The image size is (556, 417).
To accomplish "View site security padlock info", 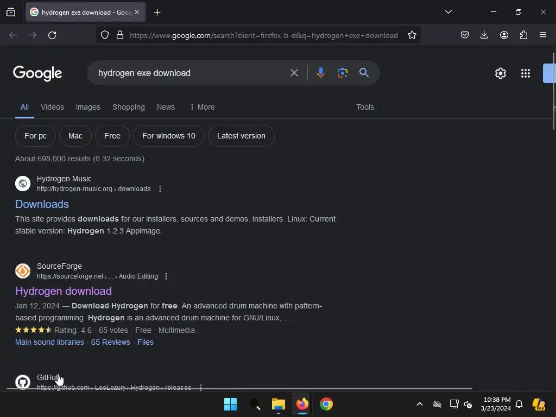I will pyautogui.click(x=120, y=35).
